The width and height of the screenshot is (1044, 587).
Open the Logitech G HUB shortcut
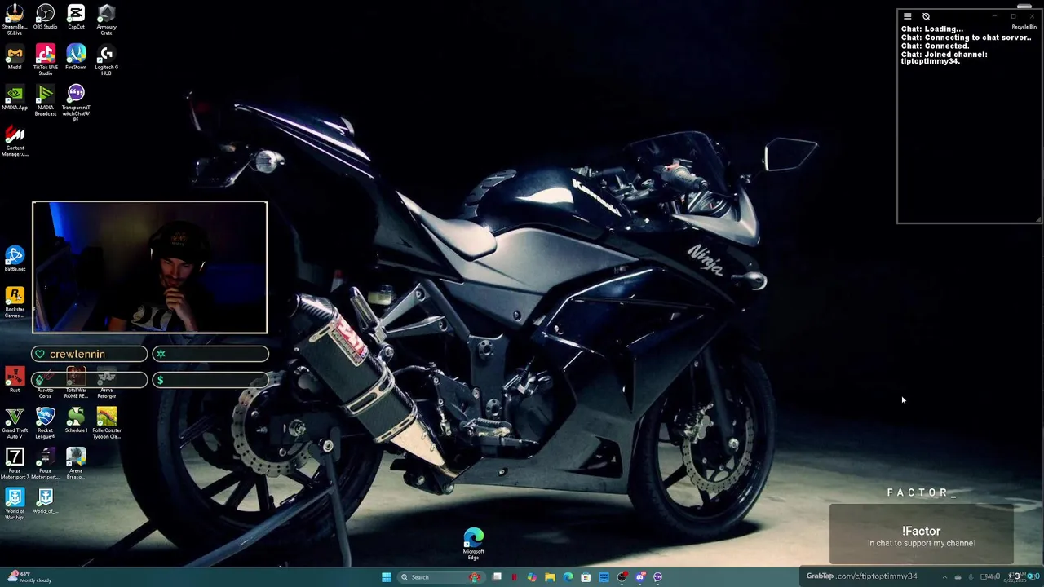[x=106, y=60]
